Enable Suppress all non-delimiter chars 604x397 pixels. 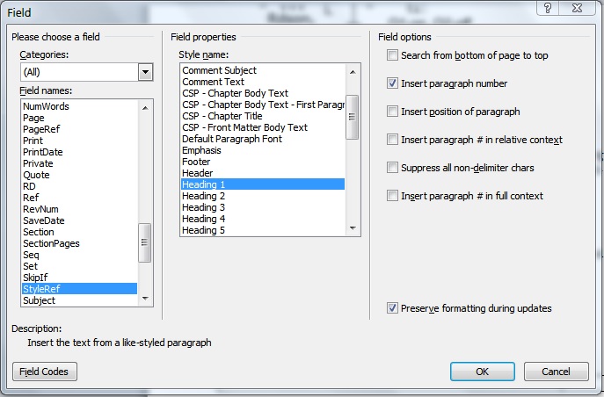pyautogui.click(x=392, y=168)
